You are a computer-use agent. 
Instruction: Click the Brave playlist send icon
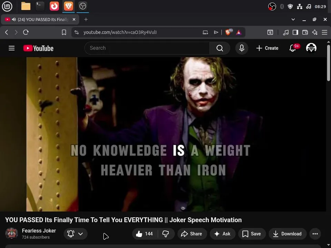(x=216, y=32)
